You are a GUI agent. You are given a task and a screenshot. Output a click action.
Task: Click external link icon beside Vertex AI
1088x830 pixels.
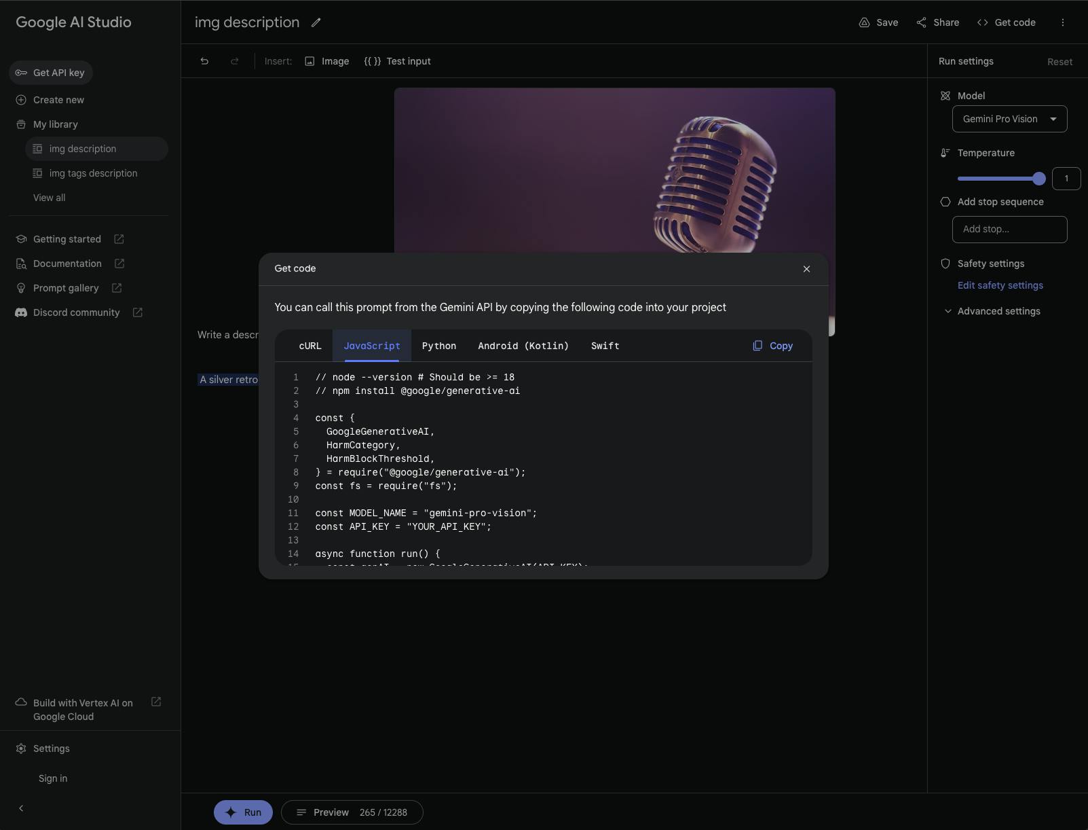[x=156, y=702]
